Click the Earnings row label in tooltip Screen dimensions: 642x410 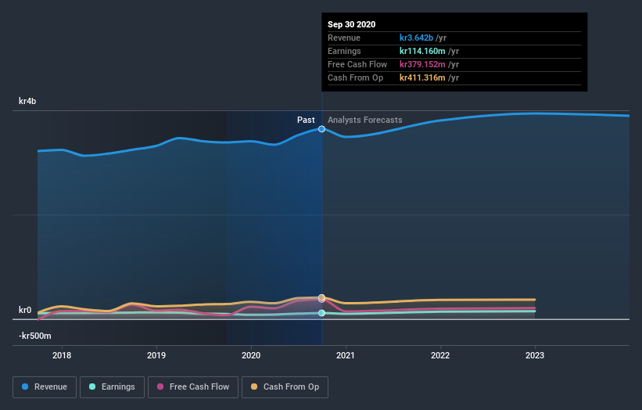tap(344, 51)
